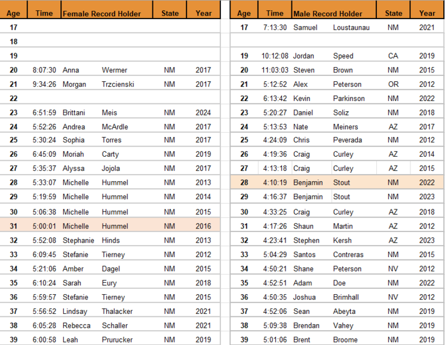
Task: Click the female table Year column header
Action: click(x=204, y=10)
